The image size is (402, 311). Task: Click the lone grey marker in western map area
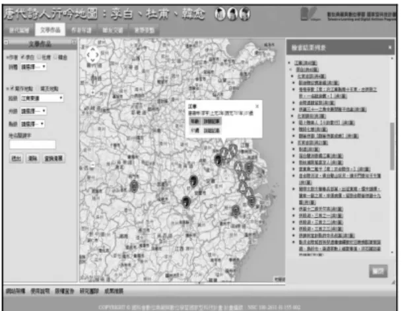tap(134, 186)
